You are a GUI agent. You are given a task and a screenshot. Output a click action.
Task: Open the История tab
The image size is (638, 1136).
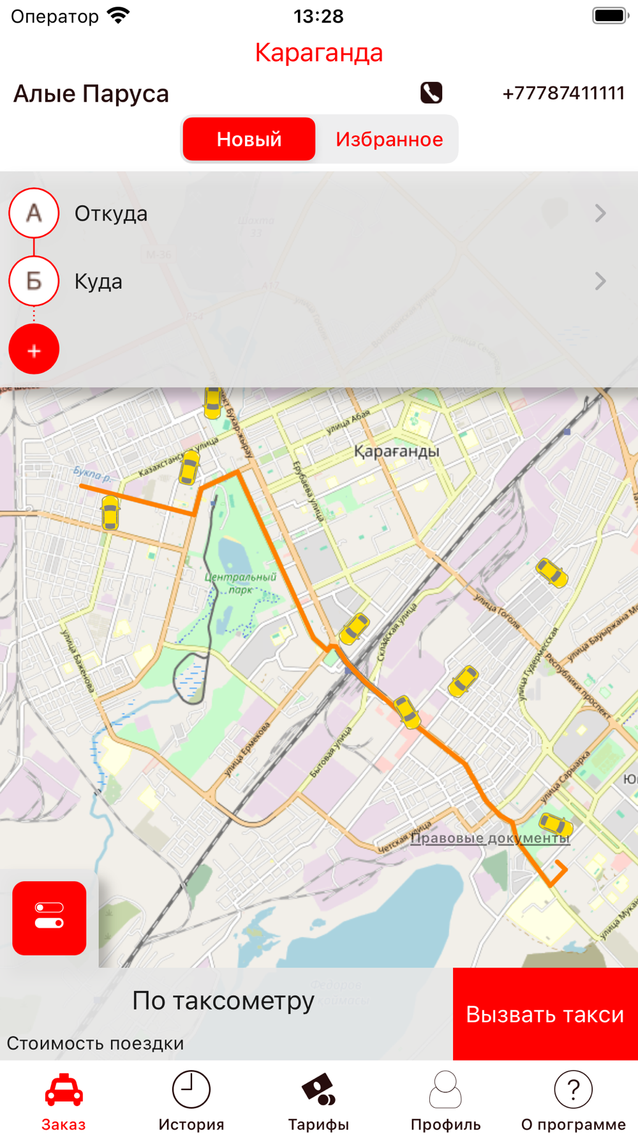click(191, 1101)
